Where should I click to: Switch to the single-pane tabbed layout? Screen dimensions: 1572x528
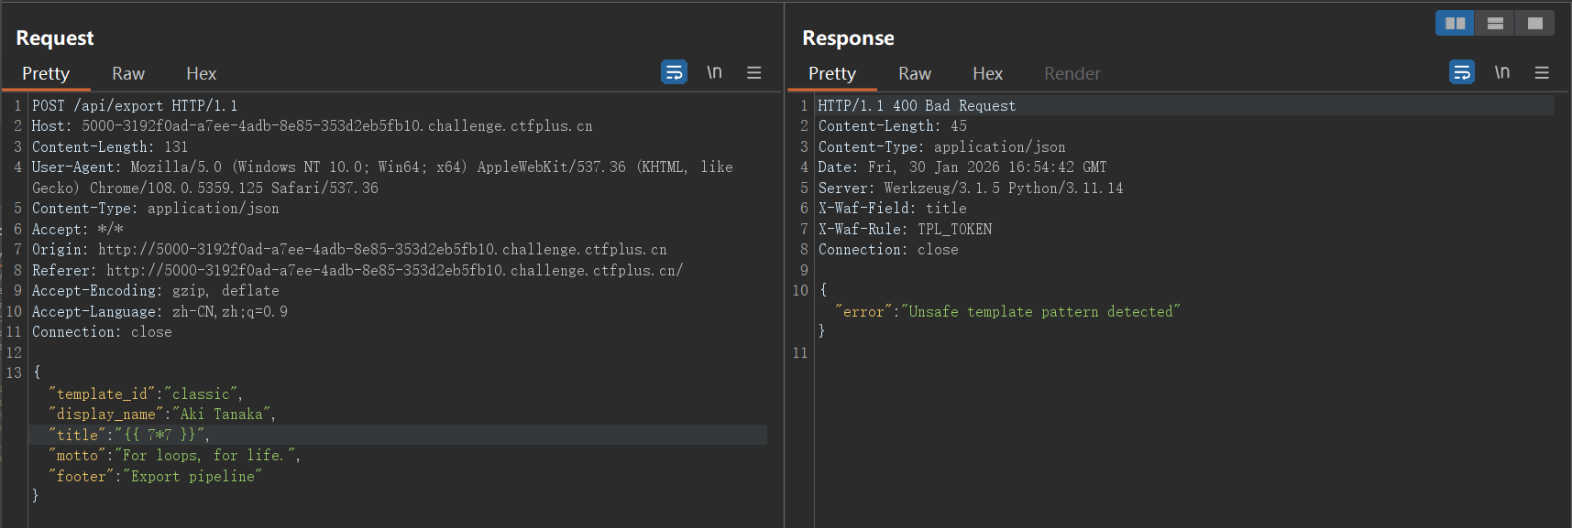point(1535,23)
